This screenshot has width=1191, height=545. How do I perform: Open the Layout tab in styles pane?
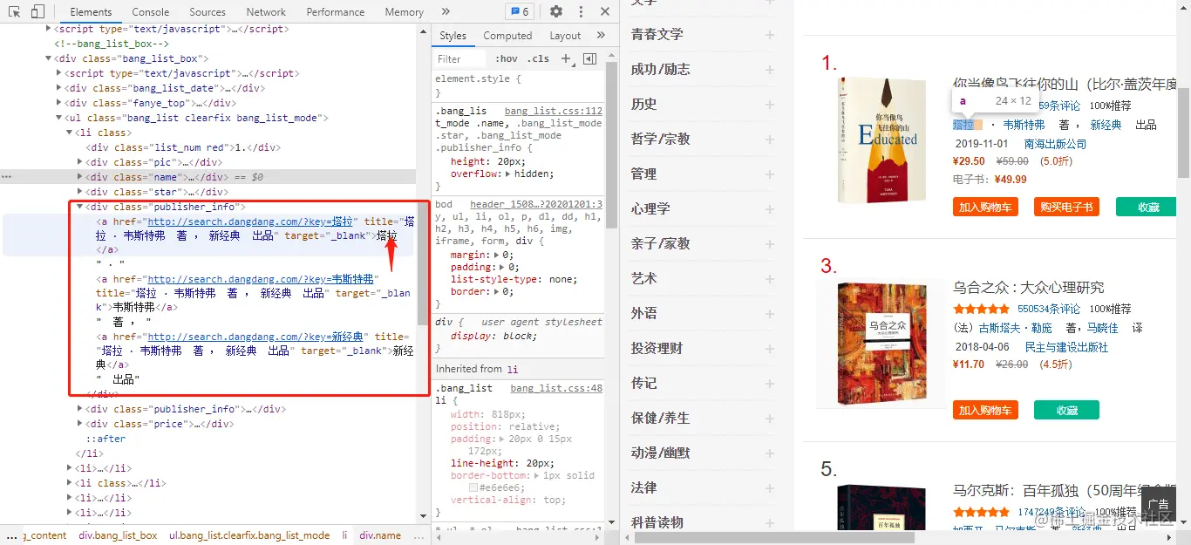pos(565,36)
